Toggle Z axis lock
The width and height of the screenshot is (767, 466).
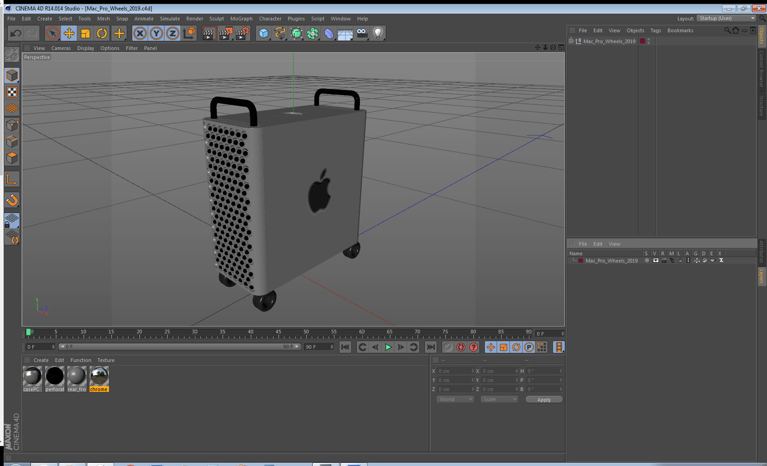click(x=173, y=33)
